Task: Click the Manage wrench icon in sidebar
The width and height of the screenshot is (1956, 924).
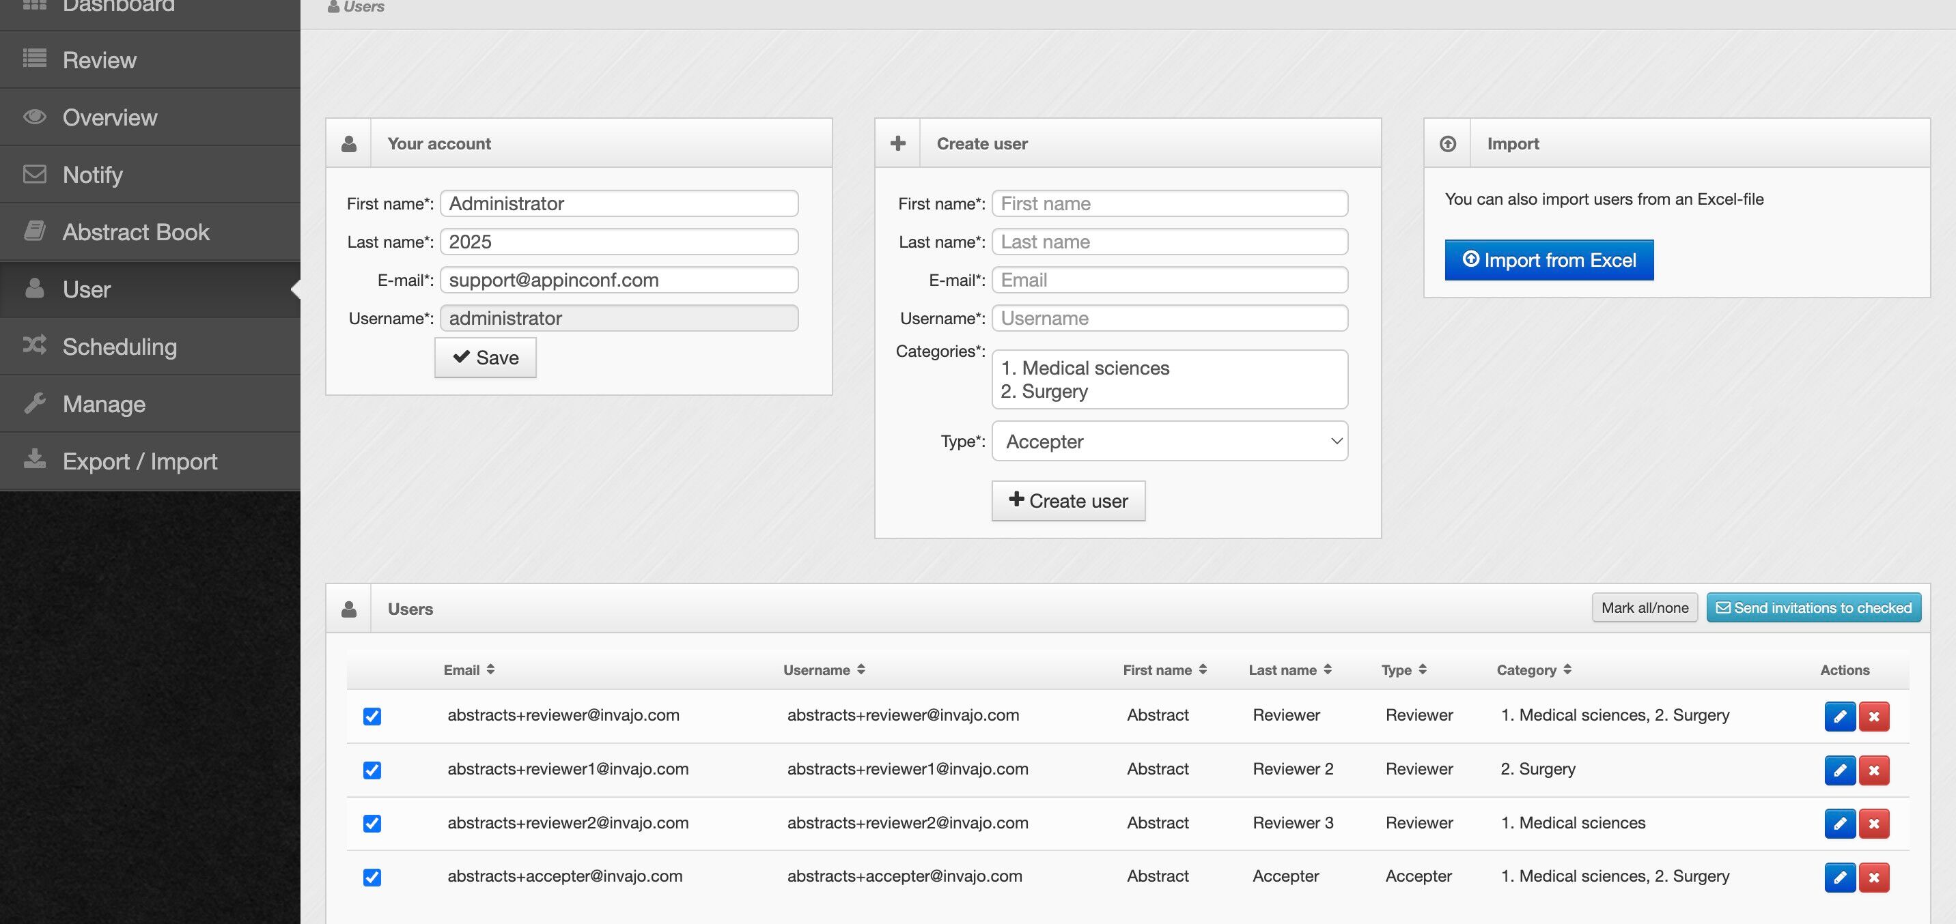Action: [x=34, y=403]
